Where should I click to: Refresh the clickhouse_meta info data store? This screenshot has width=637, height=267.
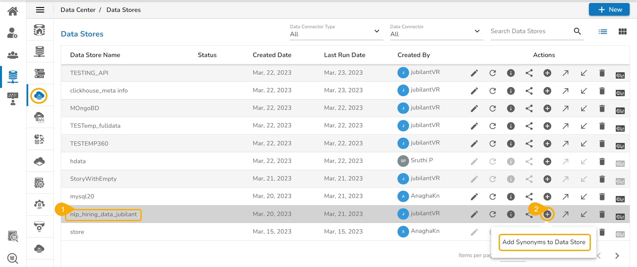click(x=492, y=91)
